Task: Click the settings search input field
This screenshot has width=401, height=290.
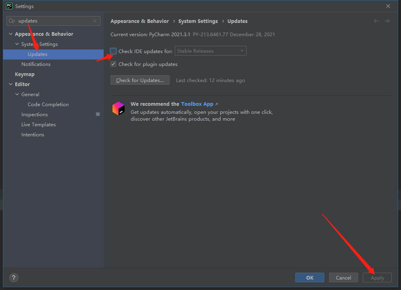Action: click(53, 21)
